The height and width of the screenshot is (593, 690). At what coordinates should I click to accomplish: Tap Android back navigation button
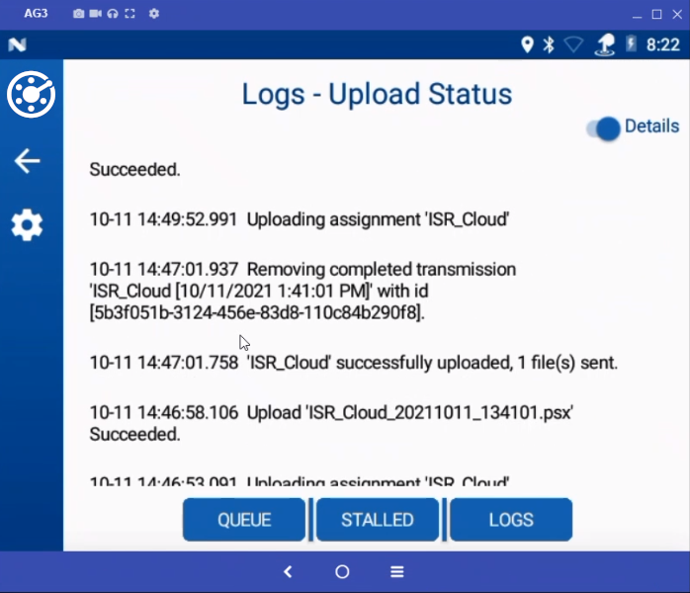click(288, 572)
